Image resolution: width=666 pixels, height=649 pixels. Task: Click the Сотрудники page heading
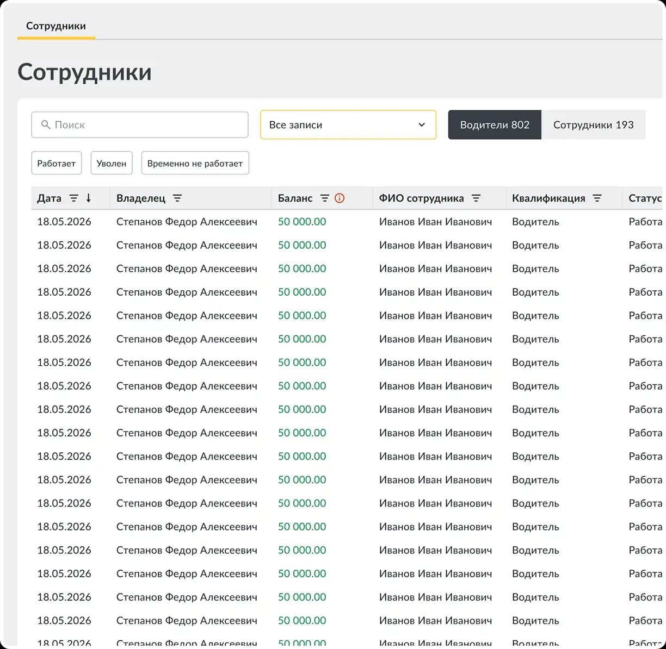click(84, 72)
